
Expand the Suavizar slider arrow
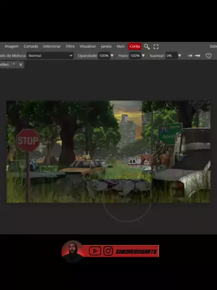point(179,56)
